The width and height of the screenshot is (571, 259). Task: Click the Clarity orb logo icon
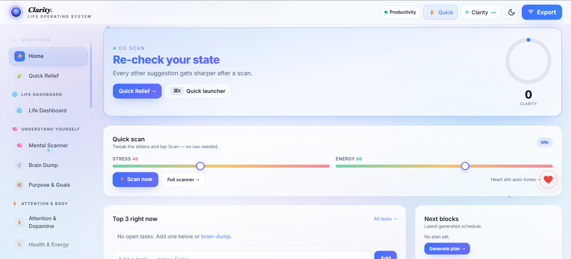pyautogui.click(x=16, y=12)
